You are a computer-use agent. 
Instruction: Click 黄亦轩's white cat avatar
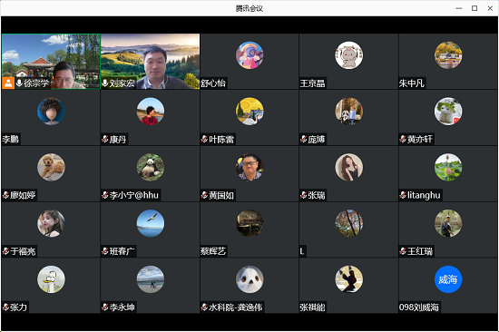(x=448, y=111)
